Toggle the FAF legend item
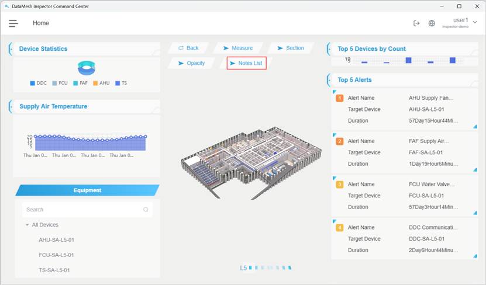 click(80, 83)
